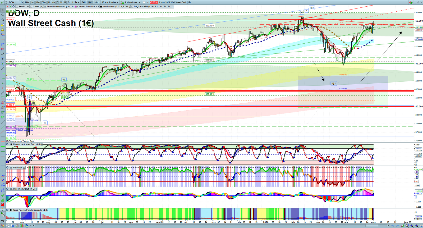Screen dimensions: 423x228
Task: Click the swatch beside Barra Fuerza Fondo Mercado
Action: pyautogui.click(x=11, y=210)
